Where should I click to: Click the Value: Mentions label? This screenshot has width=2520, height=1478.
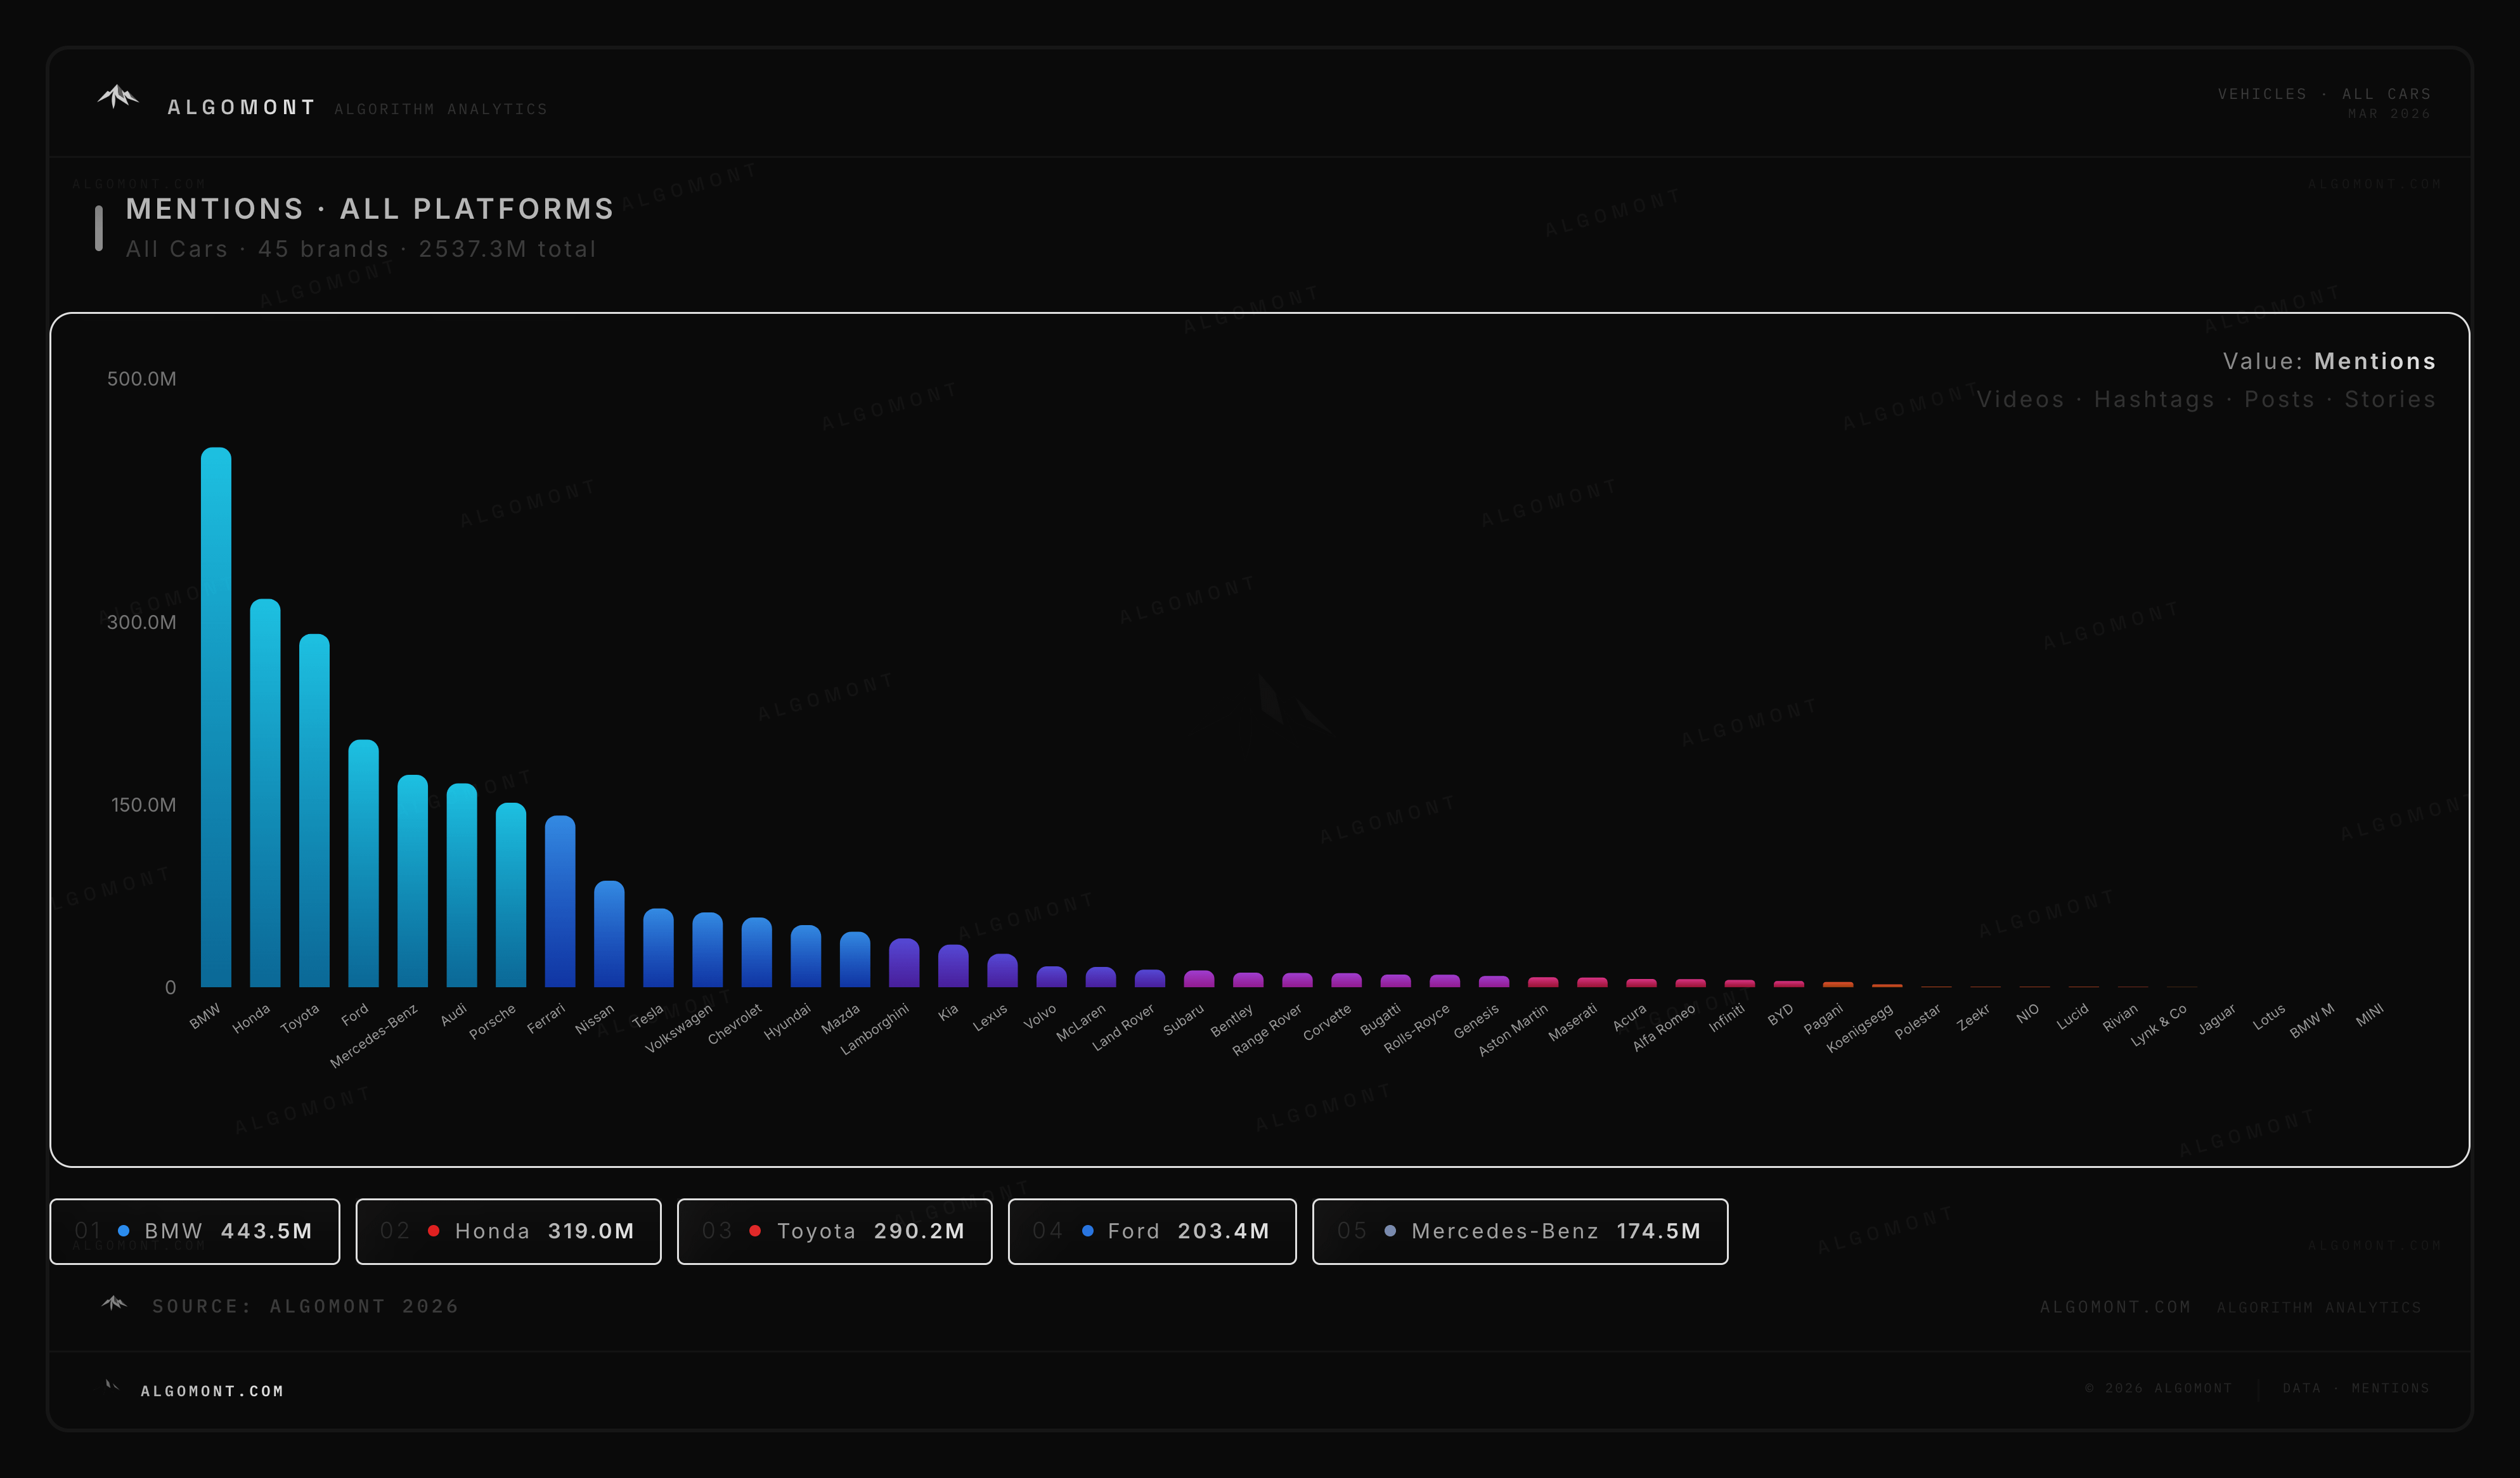coord(2329,361)
